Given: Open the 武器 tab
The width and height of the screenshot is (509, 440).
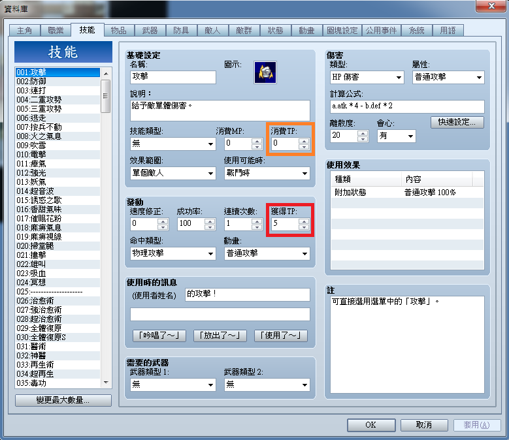Looking at the screenshot, I should click(x=150, y=31).
